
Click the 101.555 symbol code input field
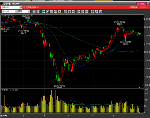[x=10, y=7]
